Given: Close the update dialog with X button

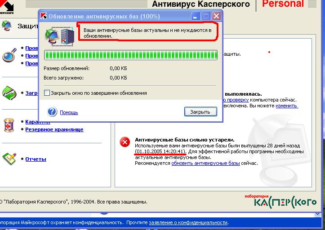Looking at the screenshot, I should coord(216,16).
